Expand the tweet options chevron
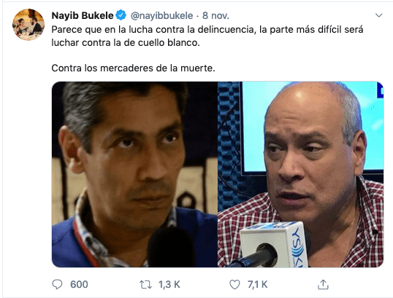 coord(378,15)
